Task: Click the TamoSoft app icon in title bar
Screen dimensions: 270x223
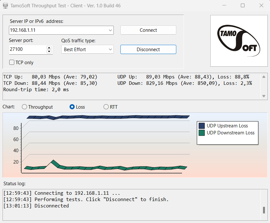Action: coord(5,5)
